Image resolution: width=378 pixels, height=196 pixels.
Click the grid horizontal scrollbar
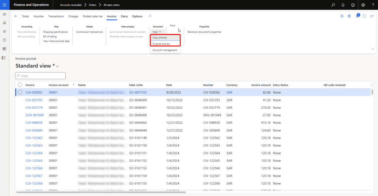[x=101, y=192]
